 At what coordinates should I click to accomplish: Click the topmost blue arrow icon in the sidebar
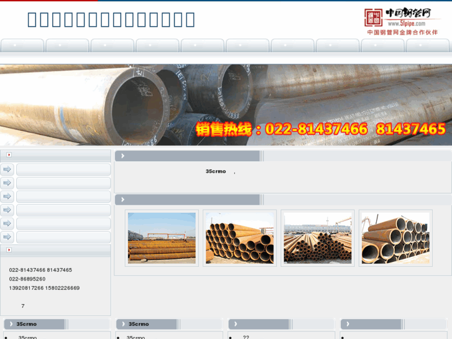pyautogui.click(x=7, y=169)
